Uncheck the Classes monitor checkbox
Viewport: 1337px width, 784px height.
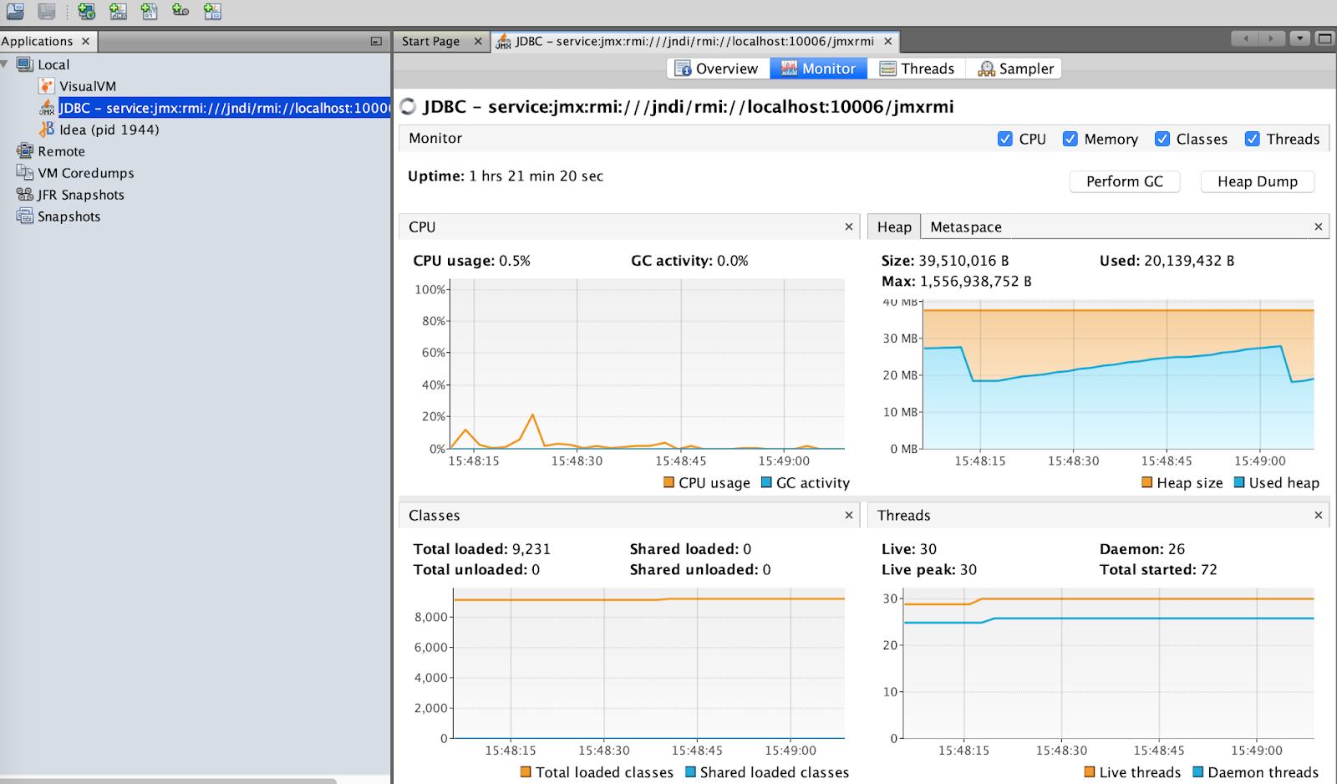tap(1162, 139)
